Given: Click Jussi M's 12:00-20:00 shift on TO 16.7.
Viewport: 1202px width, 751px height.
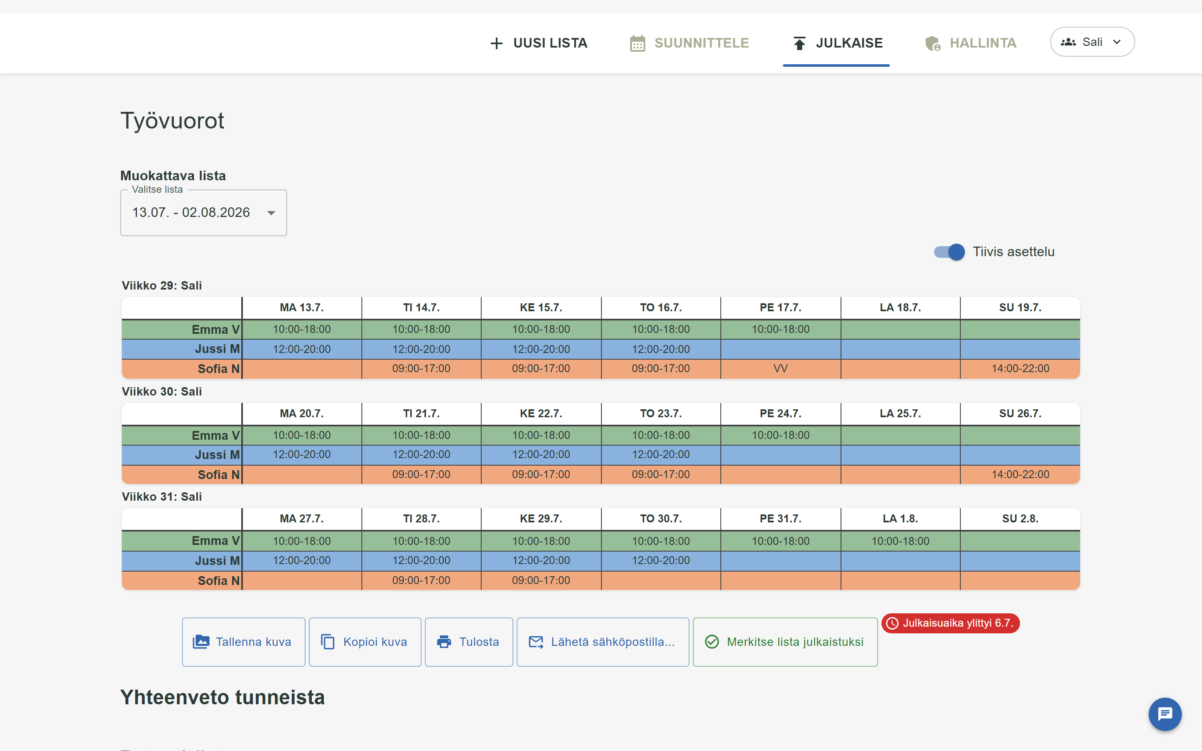Looking at the screenshot, I should point(661,349).
